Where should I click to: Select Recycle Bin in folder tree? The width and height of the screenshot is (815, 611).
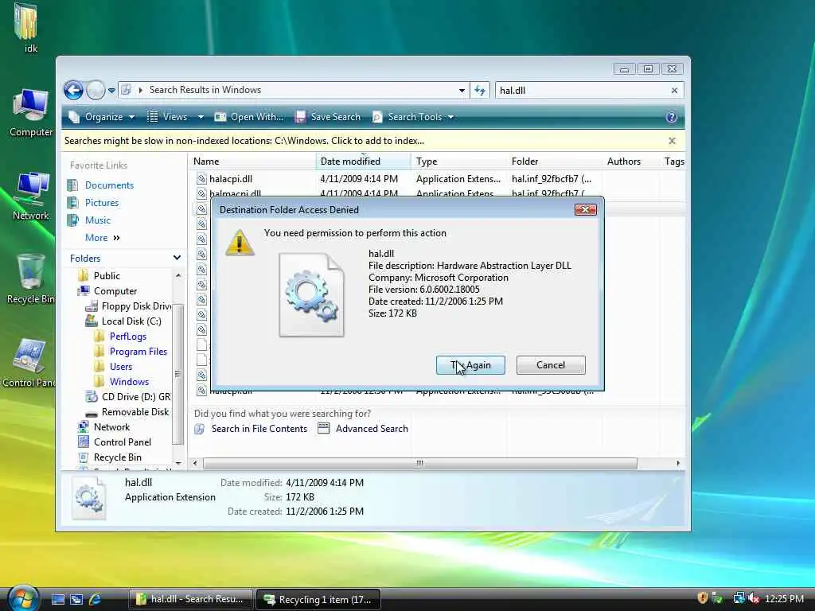(x=118, y=457)
